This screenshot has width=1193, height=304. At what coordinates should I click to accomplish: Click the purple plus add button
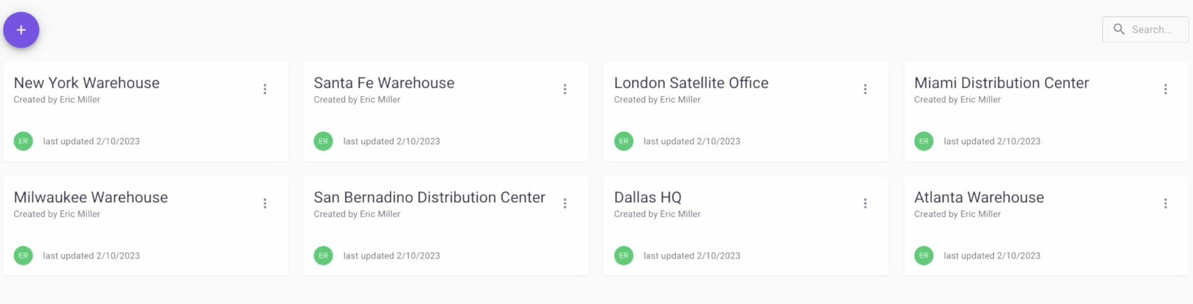(x=21, y=30)
